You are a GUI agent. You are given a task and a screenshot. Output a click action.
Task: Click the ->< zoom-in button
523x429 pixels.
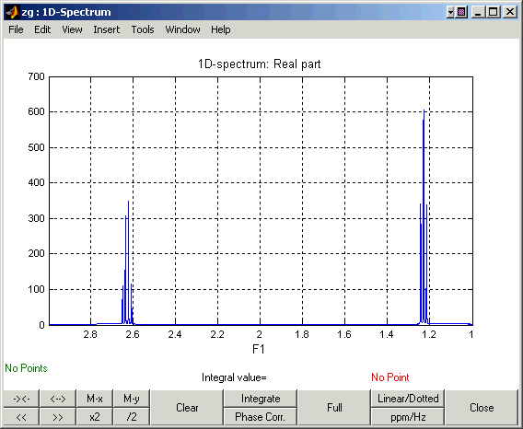[x=21, y=399]
